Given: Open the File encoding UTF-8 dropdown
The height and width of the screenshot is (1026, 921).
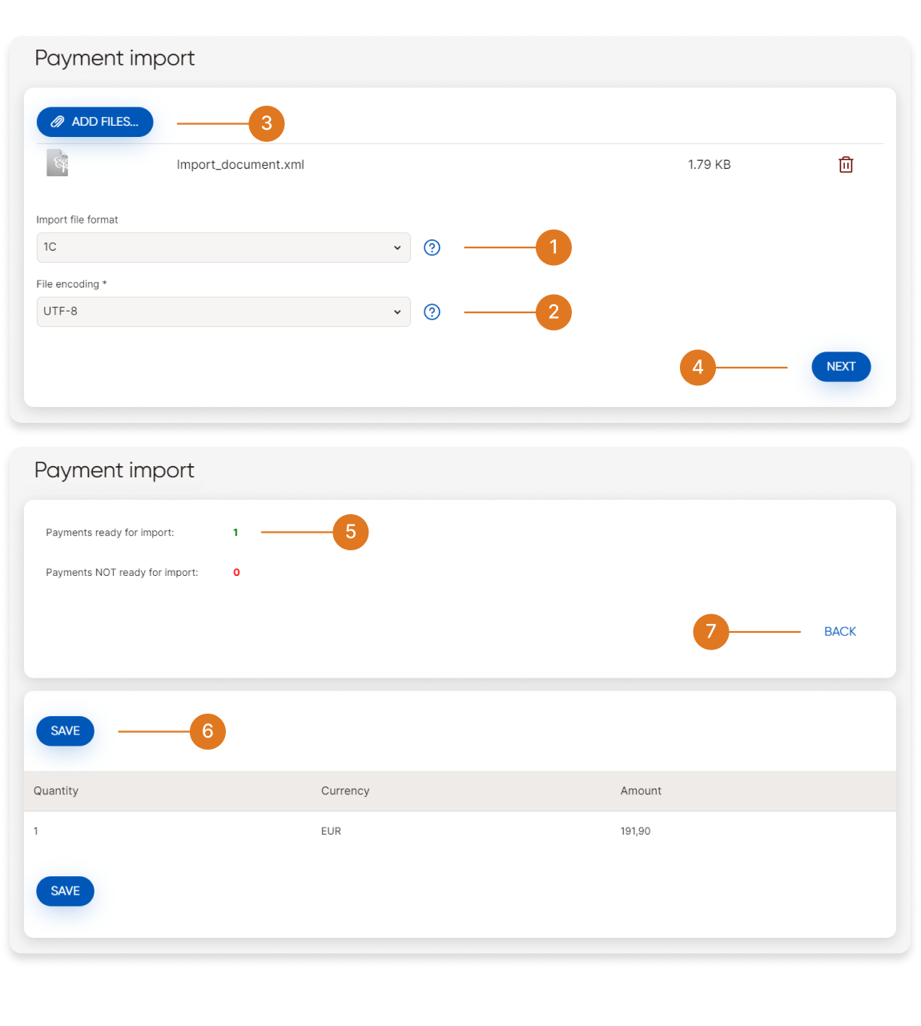Looking at the screenshot, I should (x=223, y=312).
